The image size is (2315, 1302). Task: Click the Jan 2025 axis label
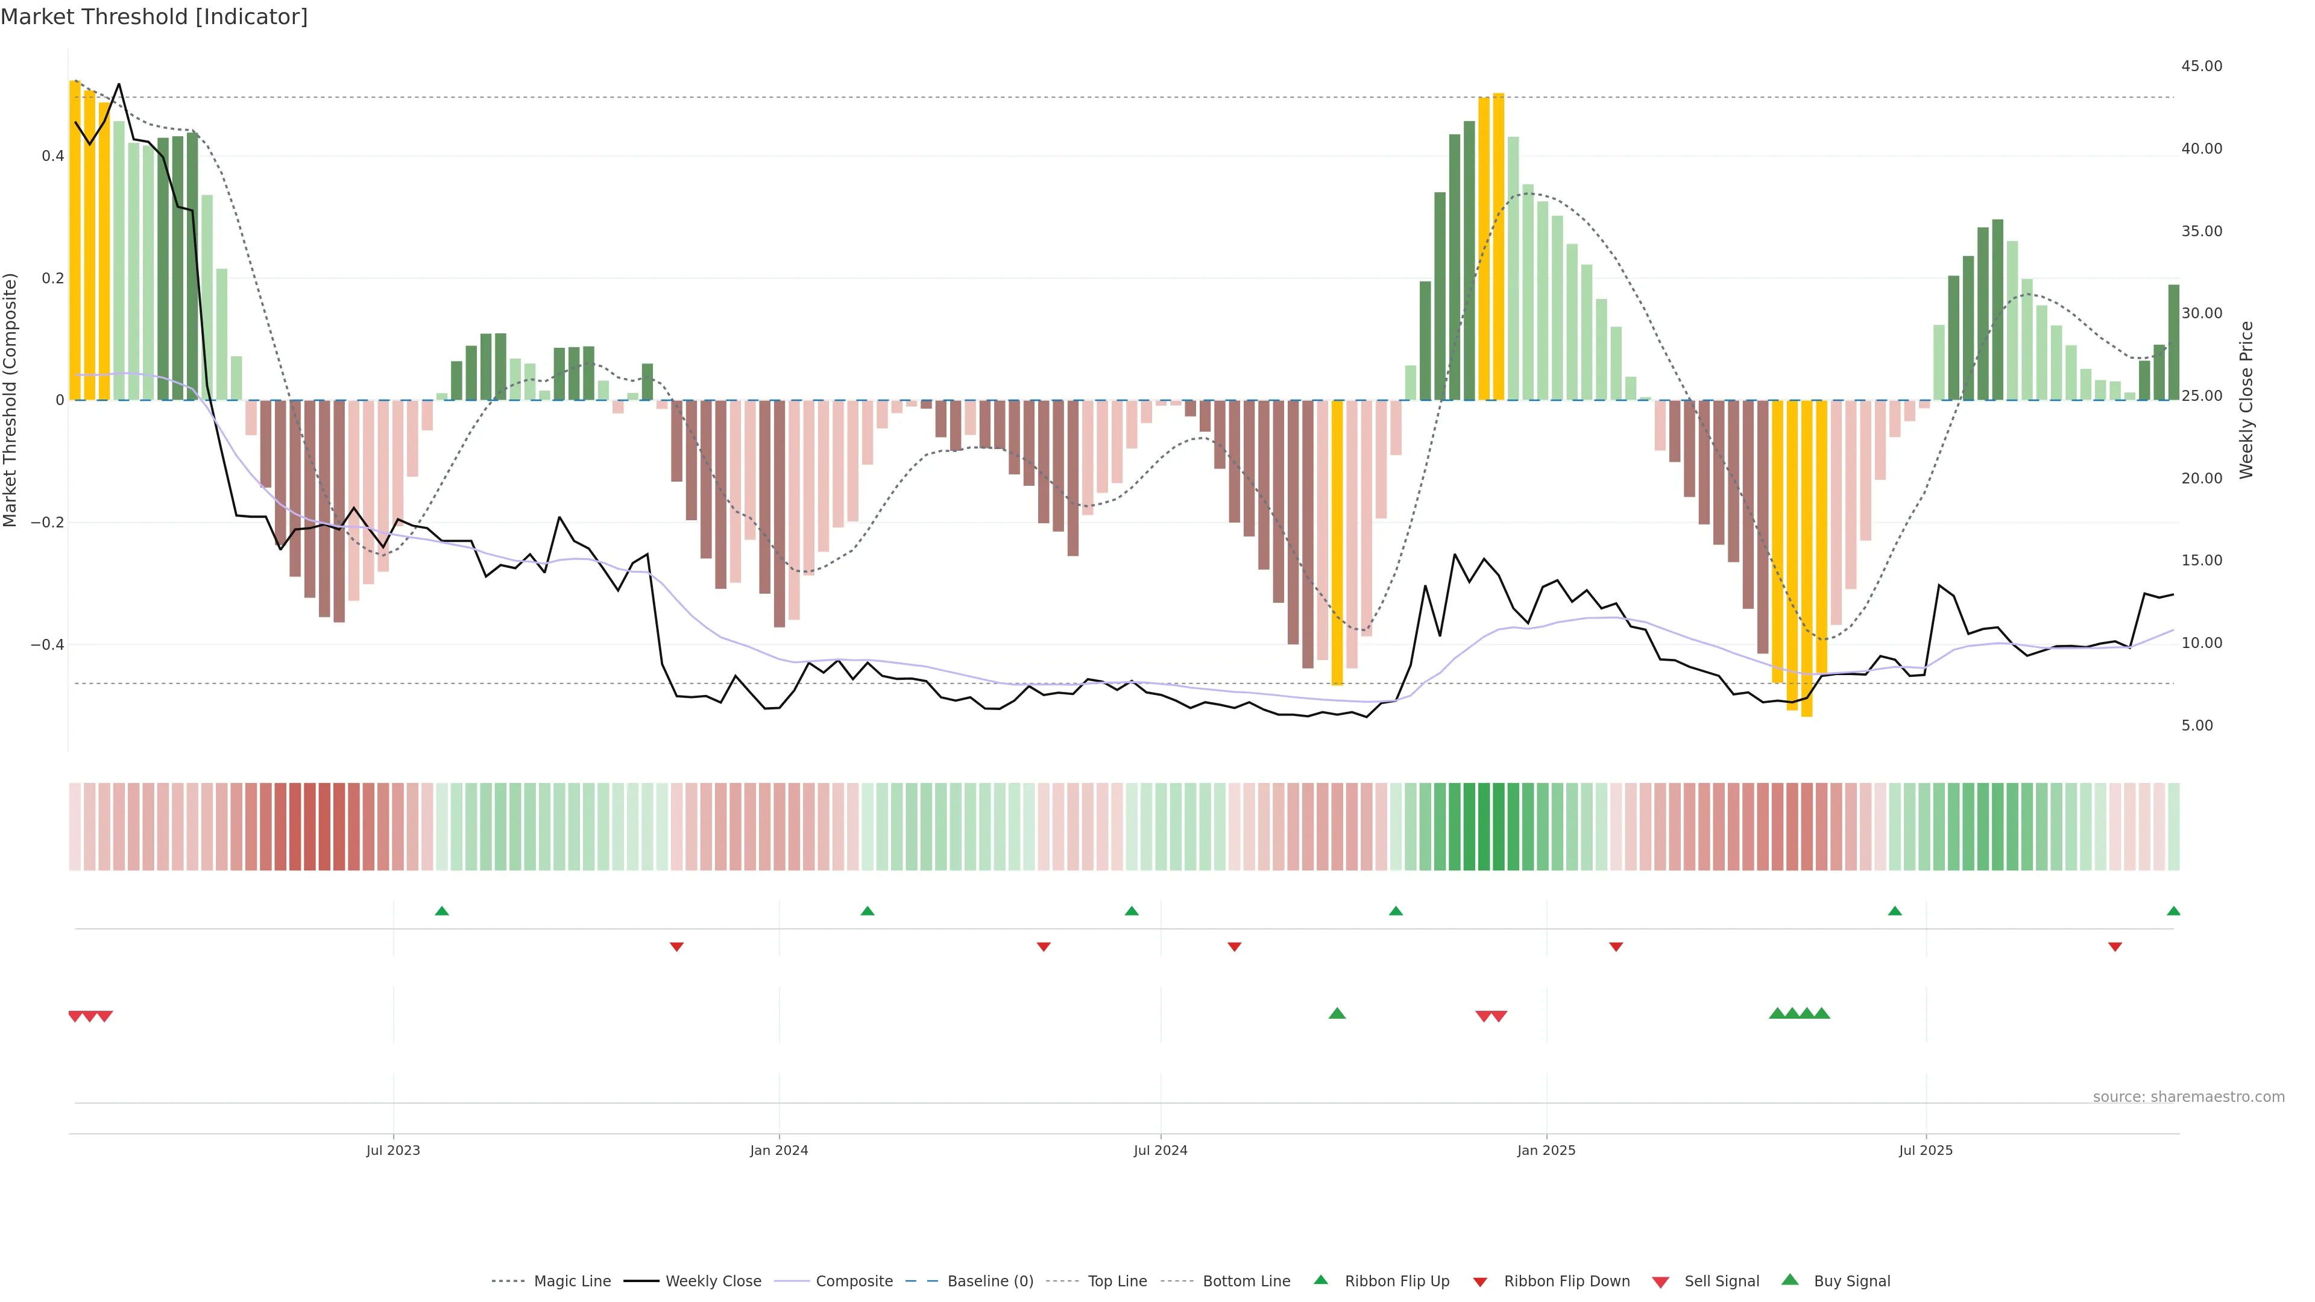pyautogui.click(x=1546, y=1151)
